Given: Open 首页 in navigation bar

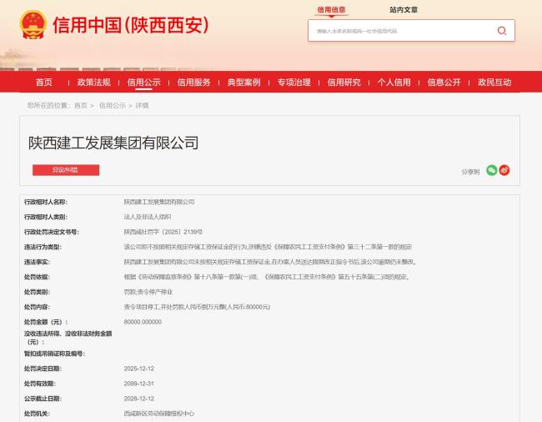Looking at the screenshot, I should (x=44, y=83).
